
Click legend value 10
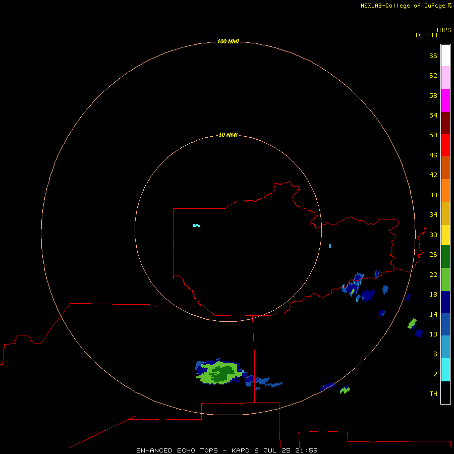[433, 334]
